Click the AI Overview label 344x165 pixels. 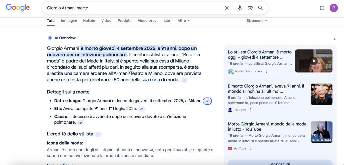click(x=65, y=38)
